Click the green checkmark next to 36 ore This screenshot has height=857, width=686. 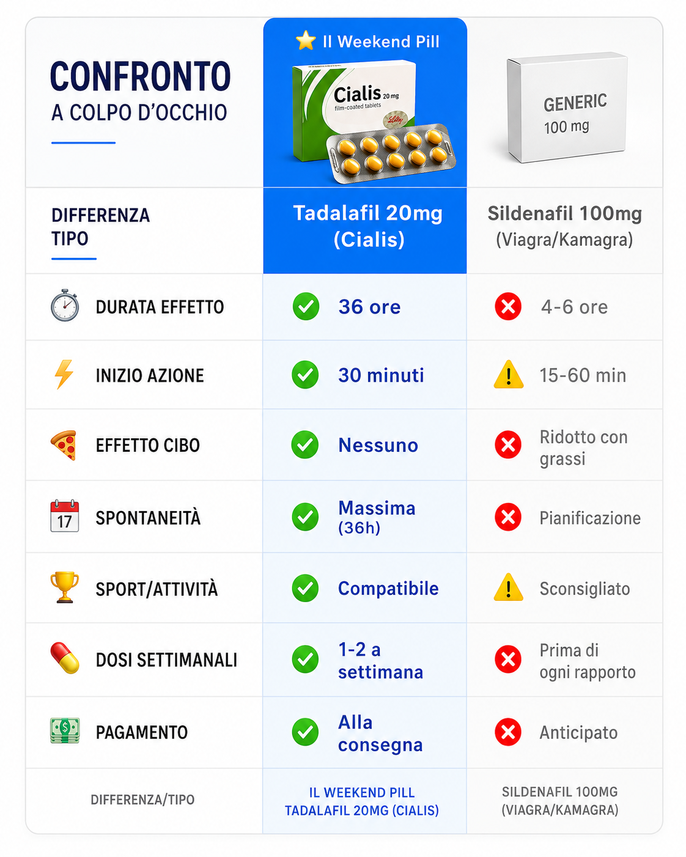[306, 306]
